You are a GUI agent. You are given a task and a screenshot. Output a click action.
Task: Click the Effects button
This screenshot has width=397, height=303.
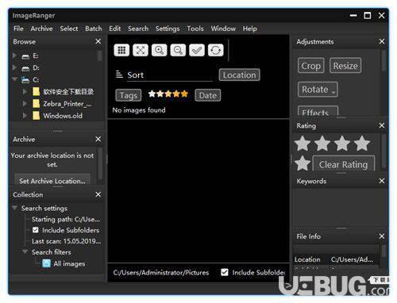click(318, 111)
